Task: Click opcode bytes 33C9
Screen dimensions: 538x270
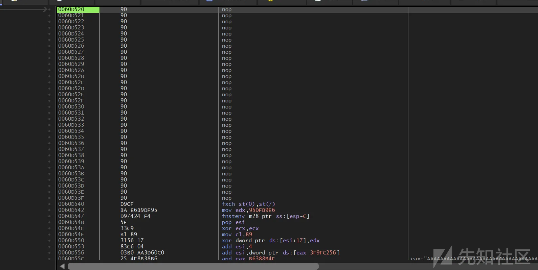Action: click(127, 228)
